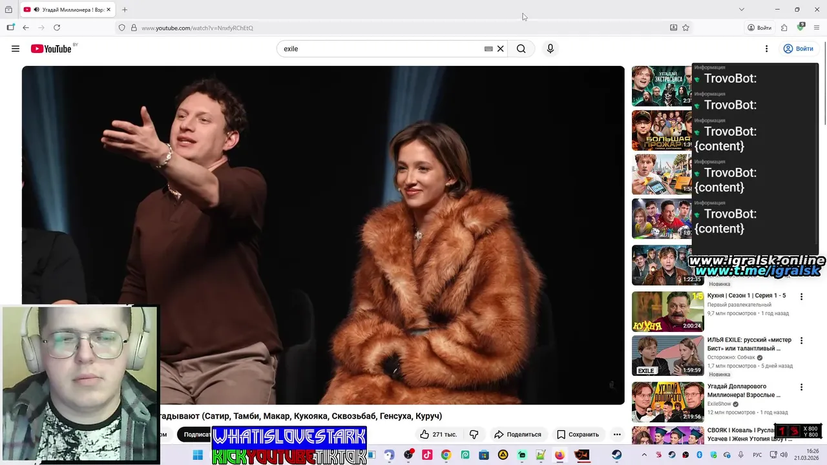The width and height of the screenshot is (827, 465).
Task: Open Google Chrome from the taskbar
Action: click(x=446, y=455)
